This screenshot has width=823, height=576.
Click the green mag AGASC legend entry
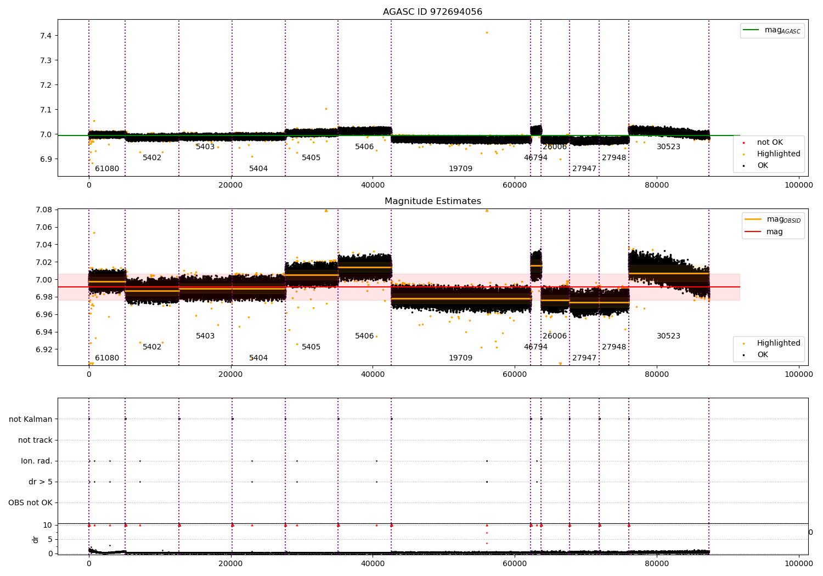click(772, 30)
